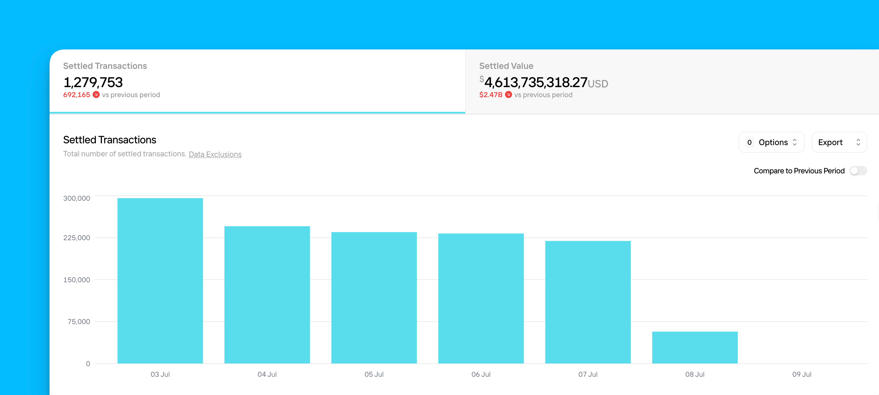Select the 06 Jul bar
Viewport: 879px width, 395px height.
481,298
